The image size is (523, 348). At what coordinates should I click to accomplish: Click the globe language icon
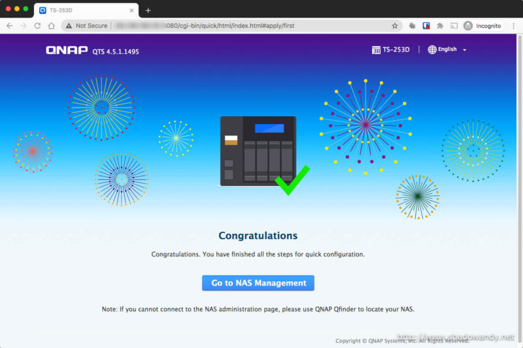(432, 50)
